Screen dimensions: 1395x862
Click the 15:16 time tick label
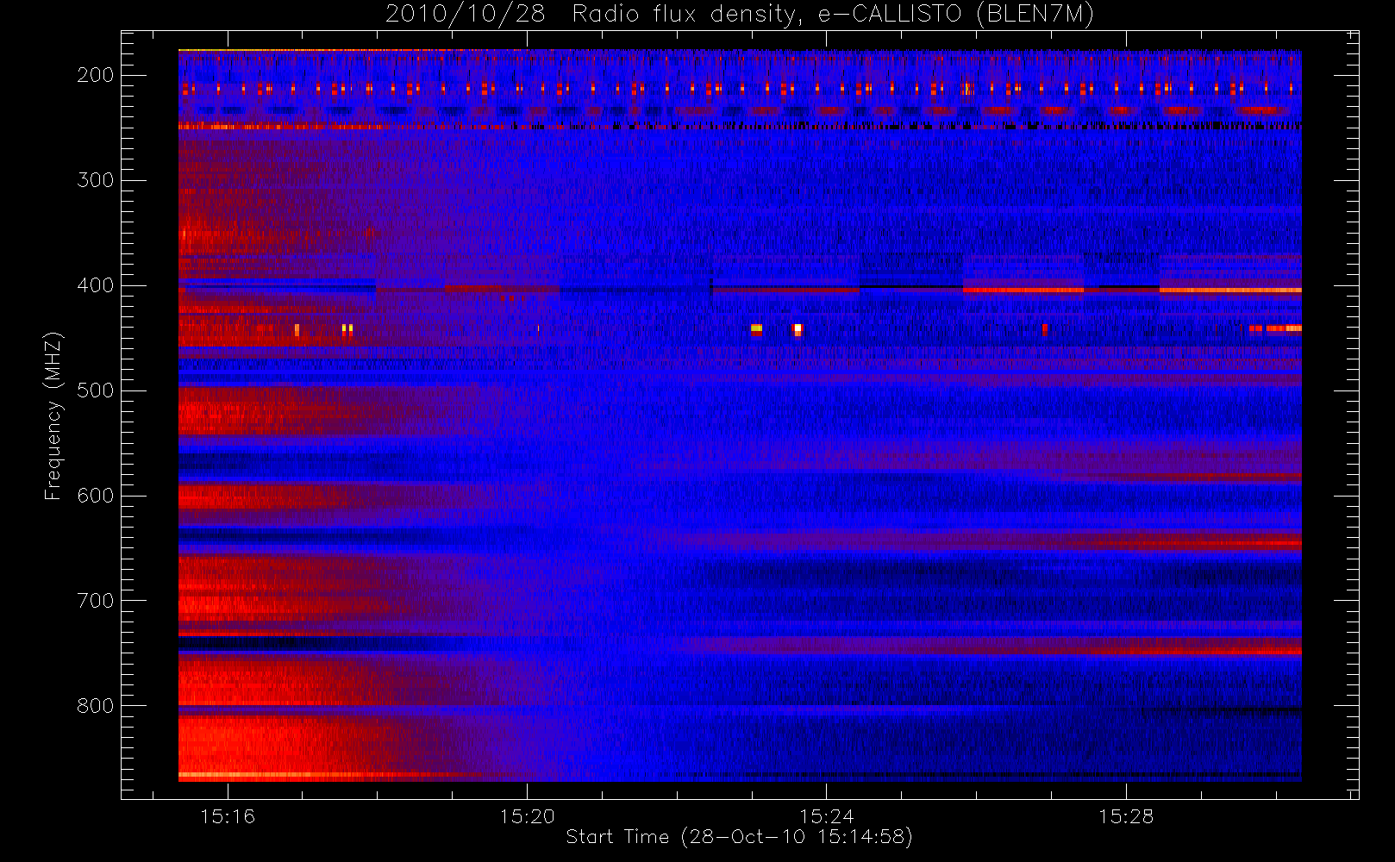pos(228,816)
